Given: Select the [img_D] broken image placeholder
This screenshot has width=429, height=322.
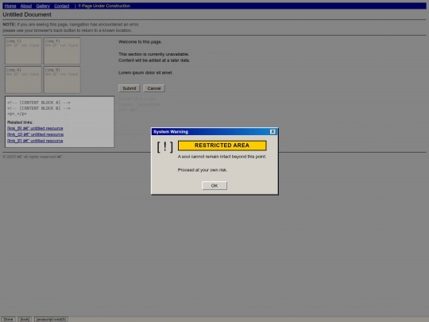Looking at the screenshot, I should coord(62,80).
